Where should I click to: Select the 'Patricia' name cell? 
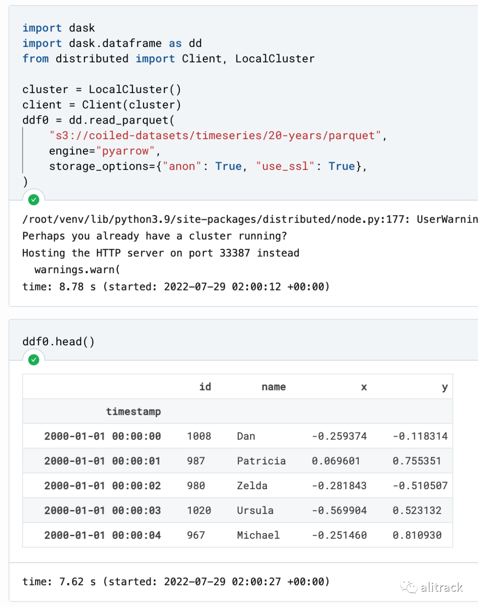click(x=261, y=461)
